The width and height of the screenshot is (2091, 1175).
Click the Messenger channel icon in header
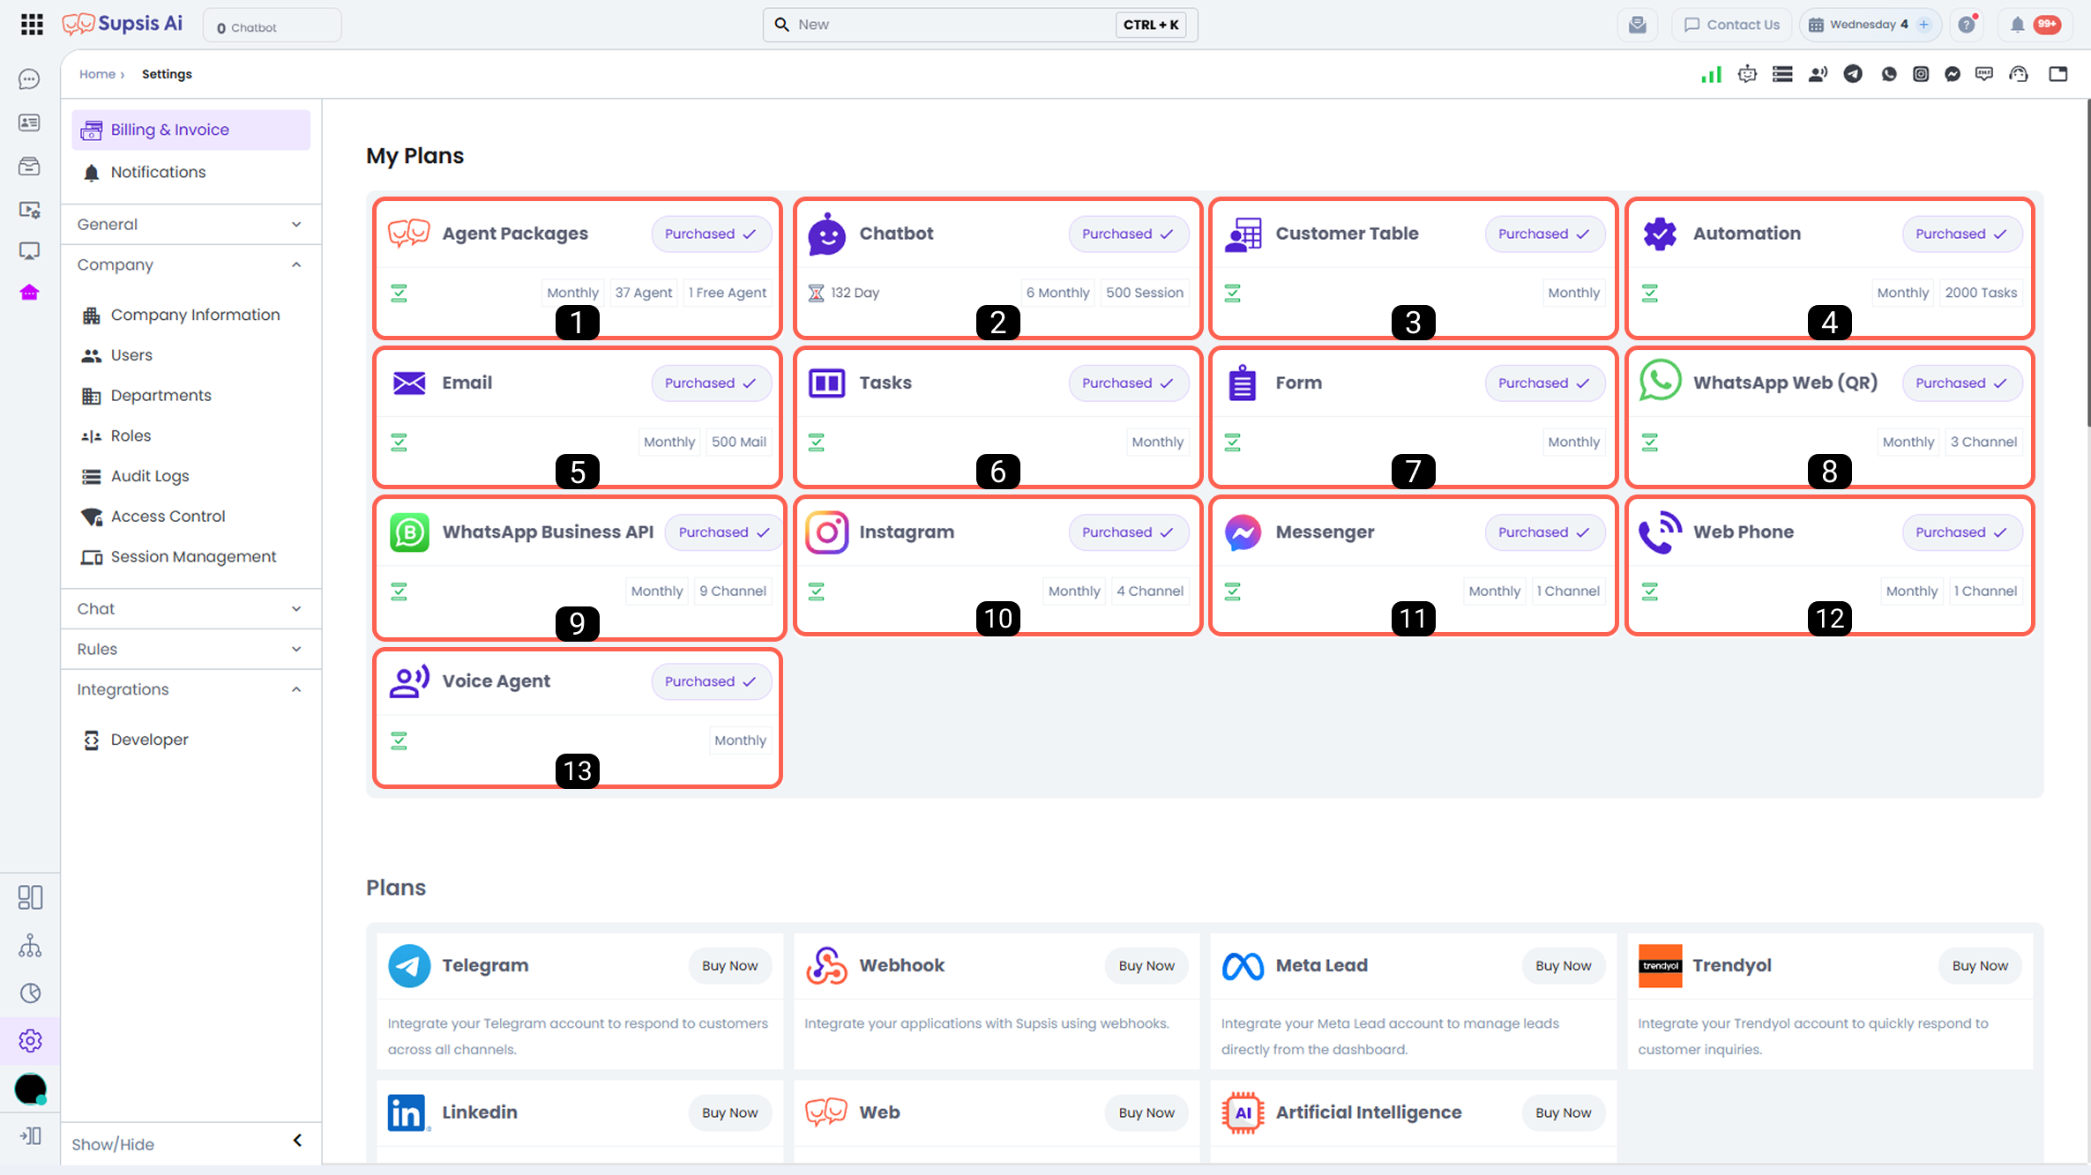click(1953, 74)
